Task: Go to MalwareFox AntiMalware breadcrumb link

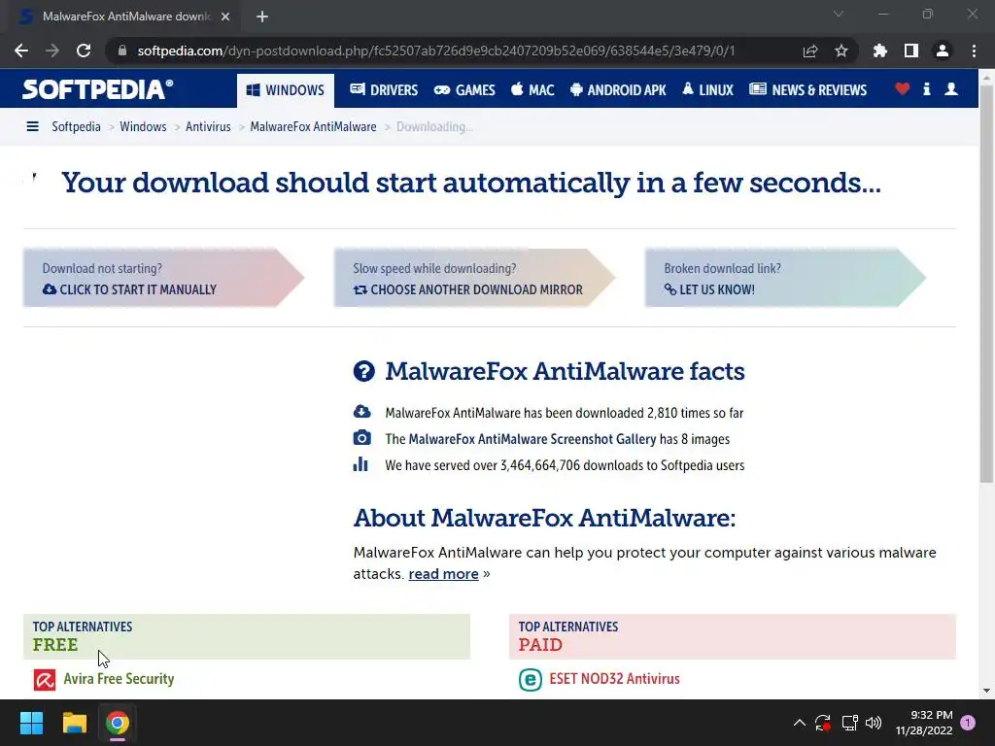Action: pyautogui.click(x=313, y=127)
